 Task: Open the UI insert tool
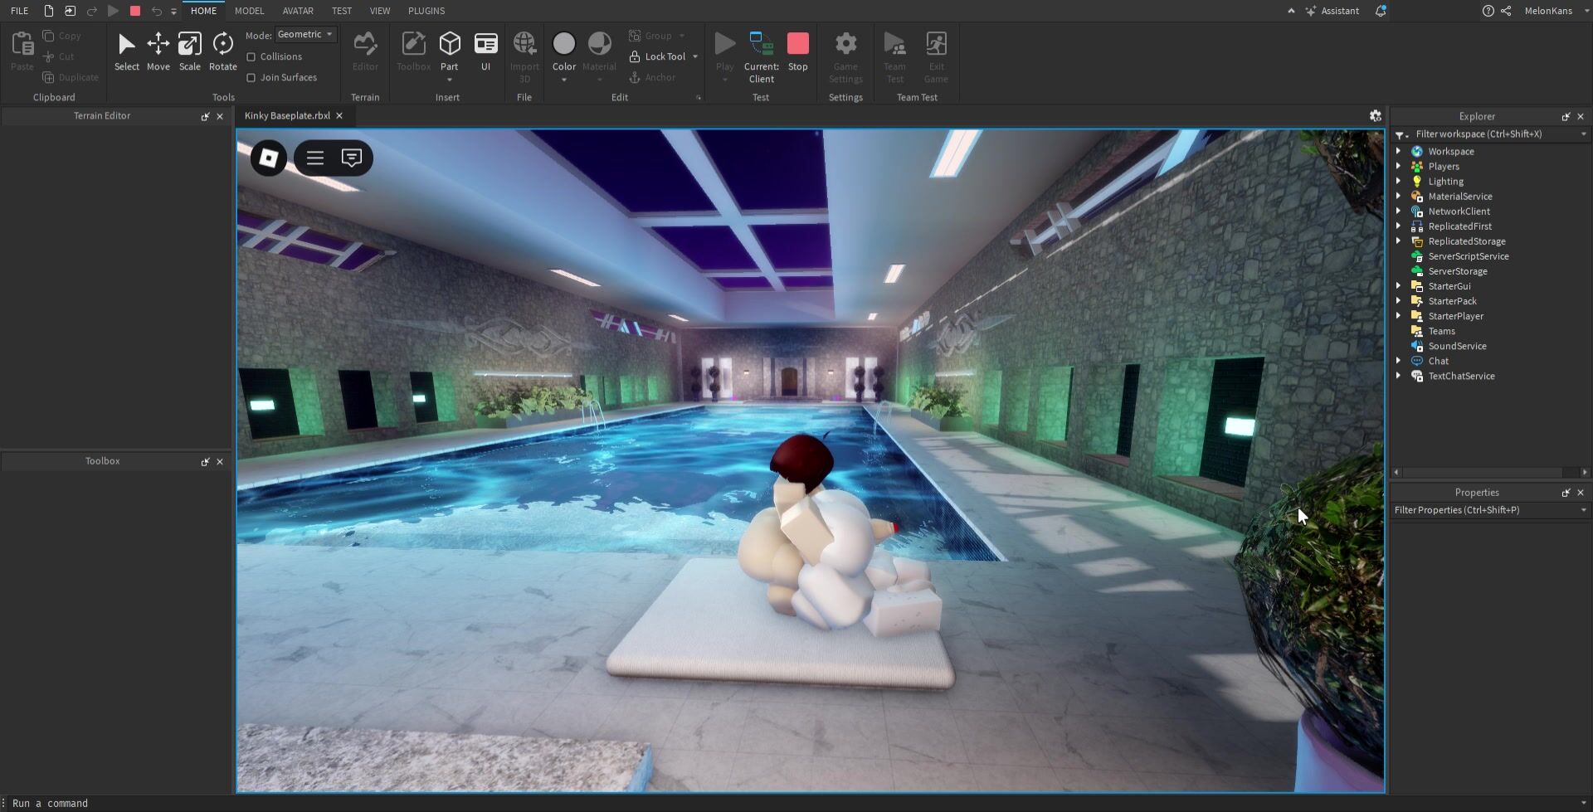pos(485,51)
